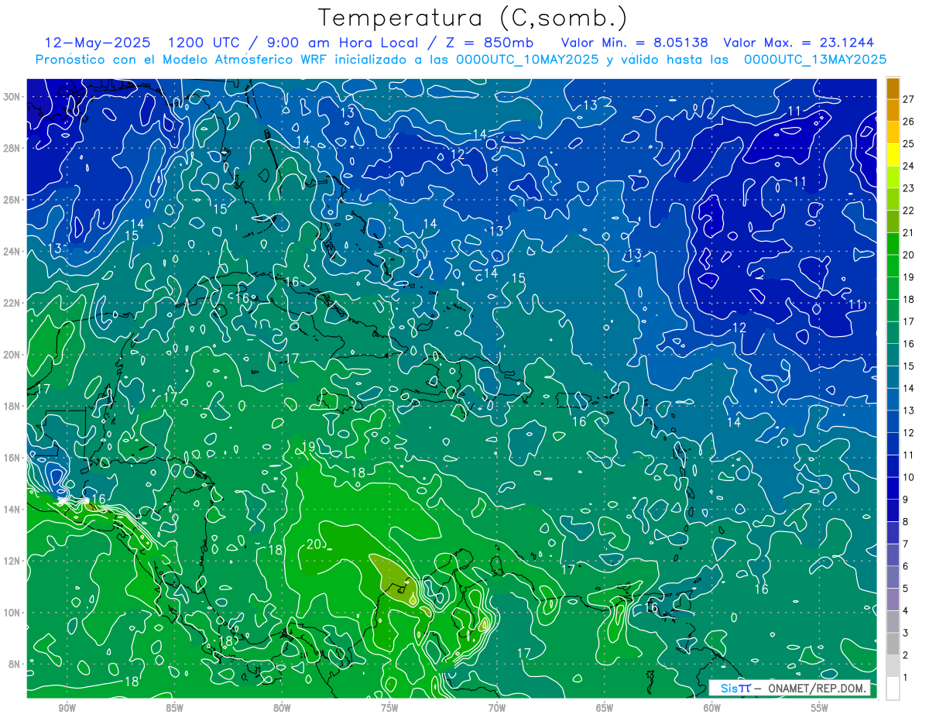
Task: Click the color scale value "23"
Action: (x=908, y=188)
